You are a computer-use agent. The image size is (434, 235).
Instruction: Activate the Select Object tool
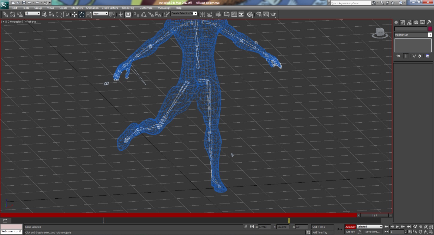(44, 14)
